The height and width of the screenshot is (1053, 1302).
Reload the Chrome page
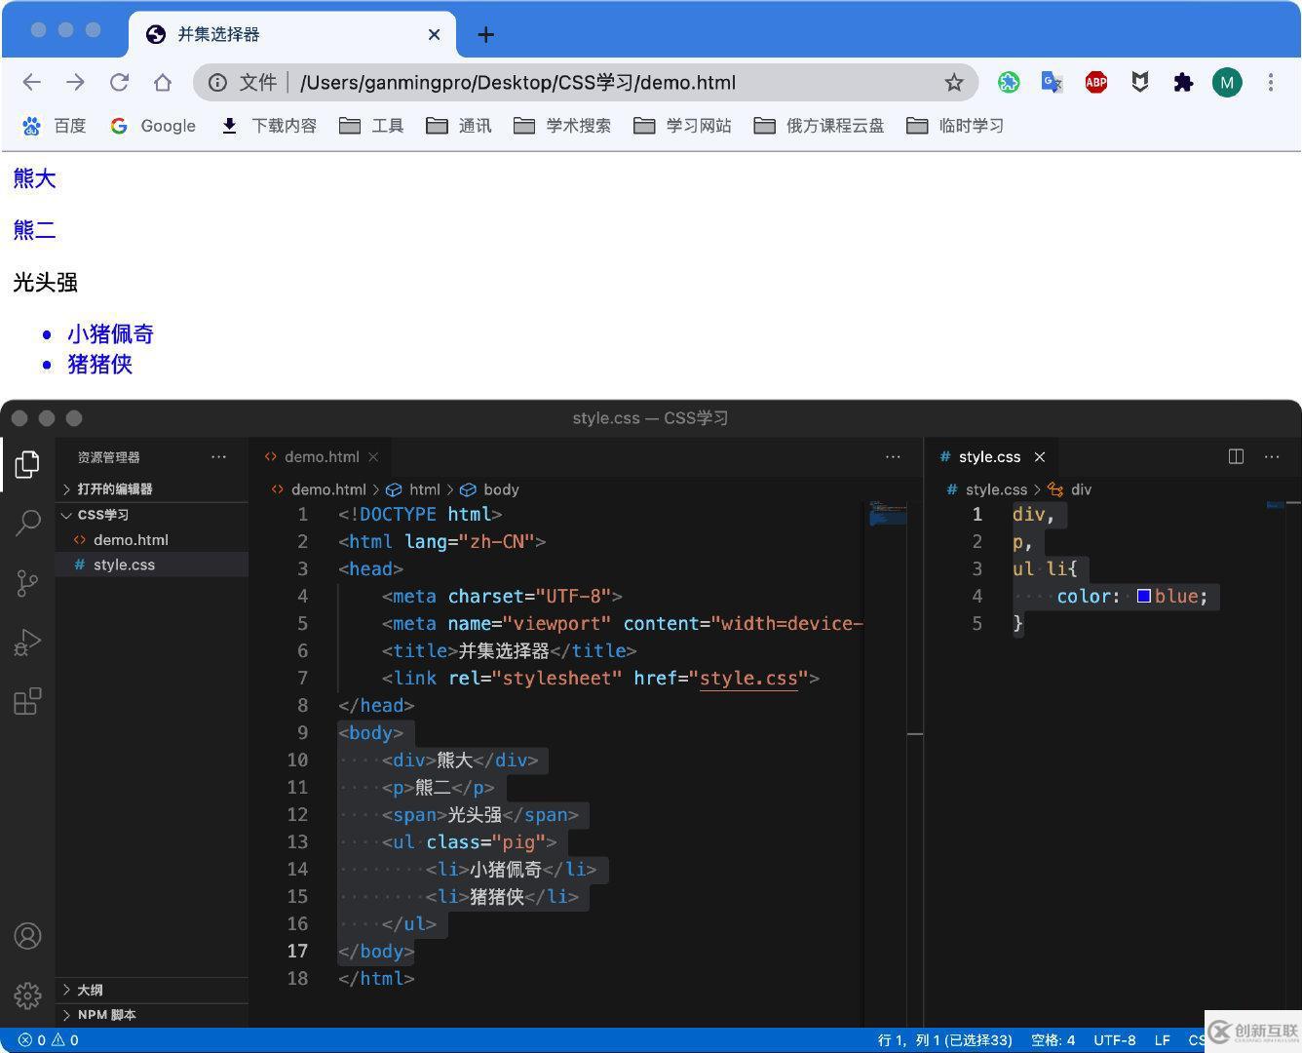coord(119,83)
